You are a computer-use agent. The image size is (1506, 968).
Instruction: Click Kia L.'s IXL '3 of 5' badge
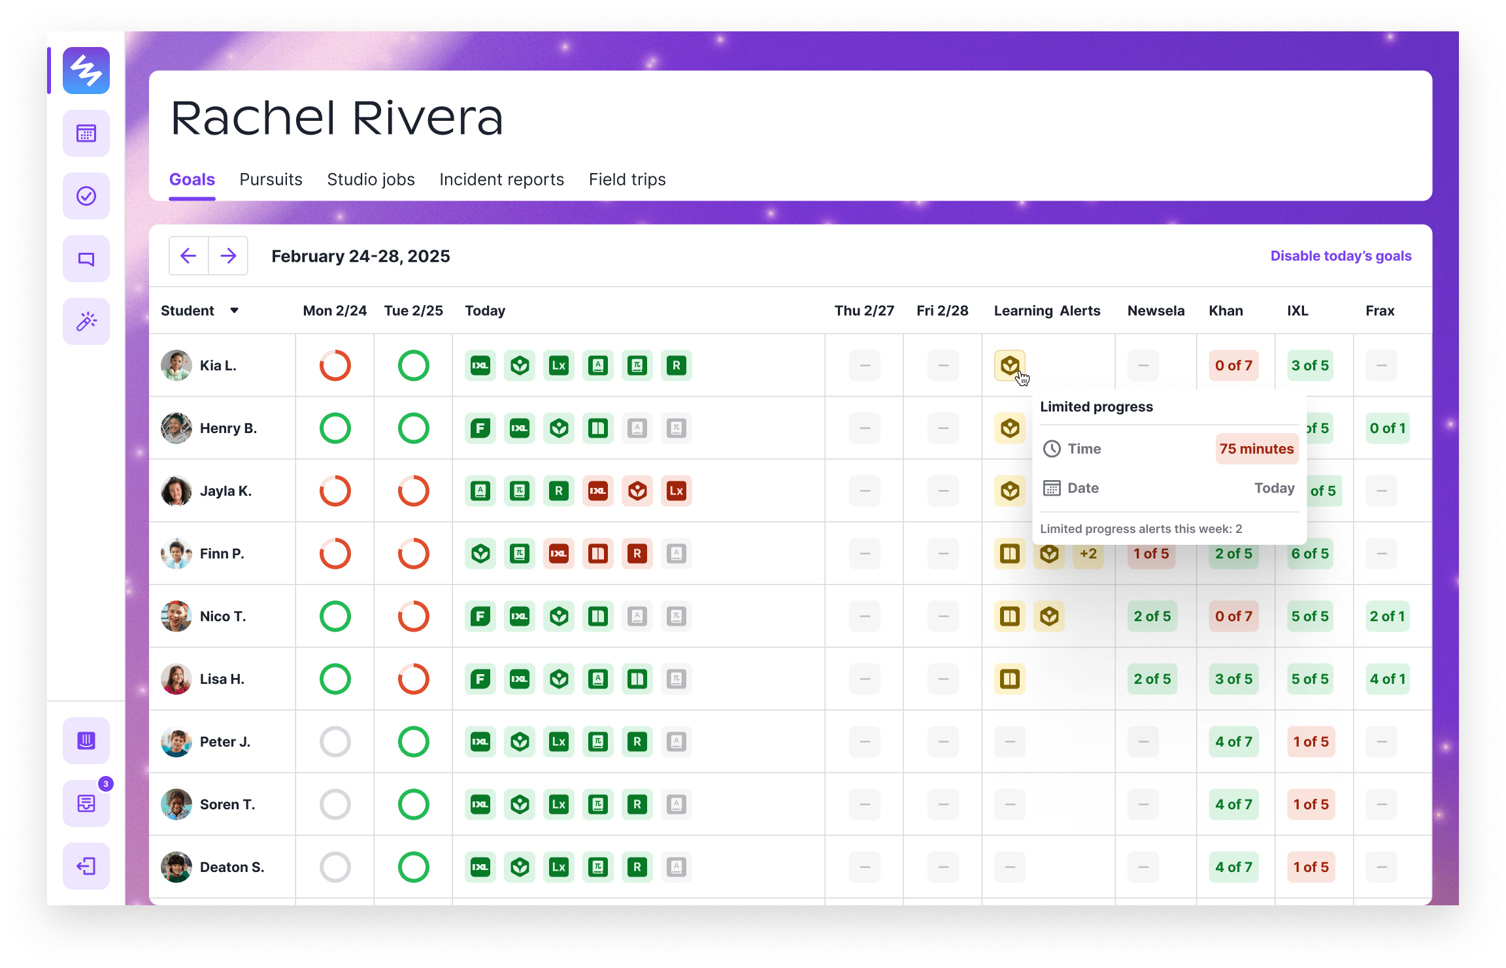coord(1310,366)
